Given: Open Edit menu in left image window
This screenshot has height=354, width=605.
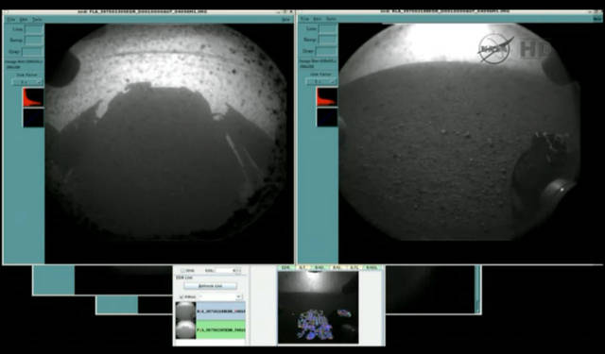Looking at the screenshot, I should coord(24,19).
